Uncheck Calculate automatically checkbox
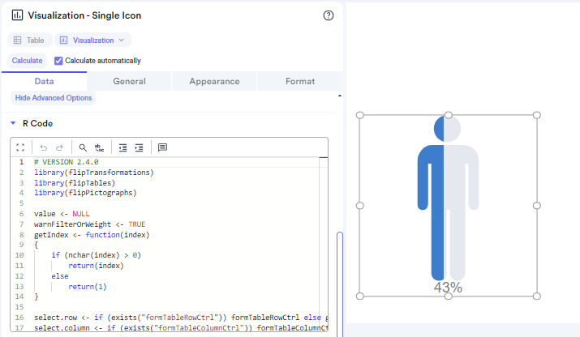Screen dimensions: 580x337 click(x=58, y=61)
